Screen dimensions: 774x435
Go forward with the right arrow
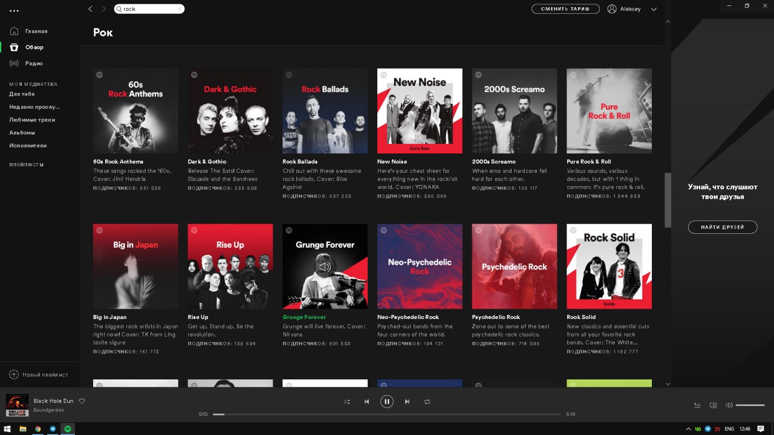[x=104, y=9]
